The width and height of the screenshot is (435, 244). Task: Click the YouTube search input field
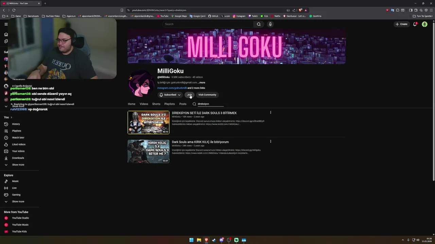(208, 24)
